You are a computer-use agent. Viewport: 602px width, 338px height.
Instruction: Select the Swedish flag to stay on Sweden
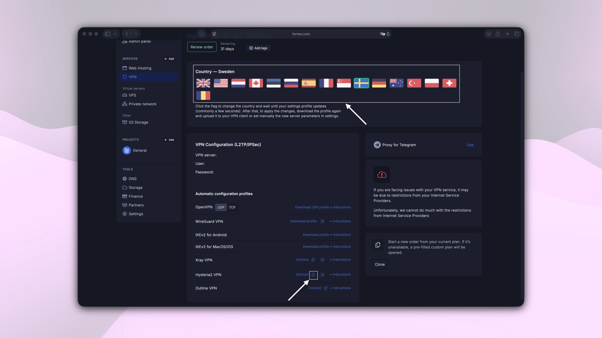tap(361, 83)
